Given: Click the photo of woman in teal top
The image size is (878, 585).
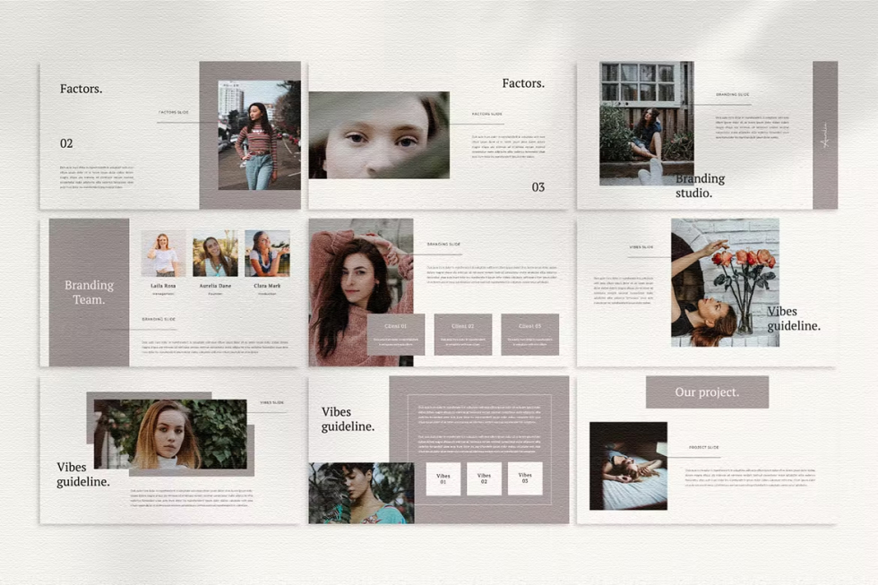Looking at the screenshot, I should tap(361, 493).
